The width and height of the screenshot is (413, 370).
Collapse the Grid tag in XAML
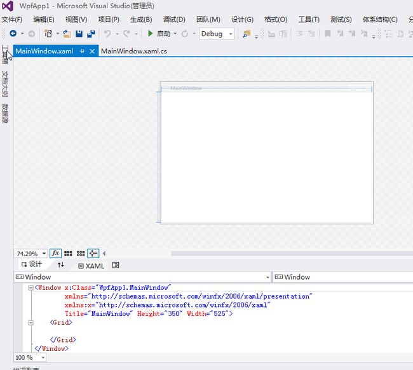[30, 322]
